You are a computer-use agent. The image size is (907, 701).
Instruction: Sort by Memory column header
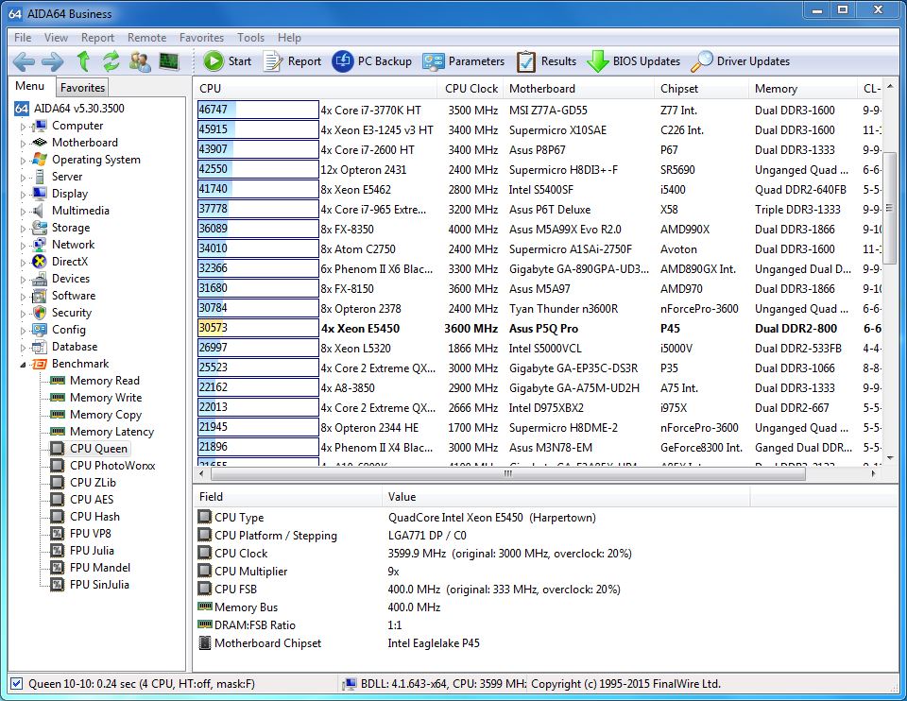pyautogui.click(x=802, y=89)
